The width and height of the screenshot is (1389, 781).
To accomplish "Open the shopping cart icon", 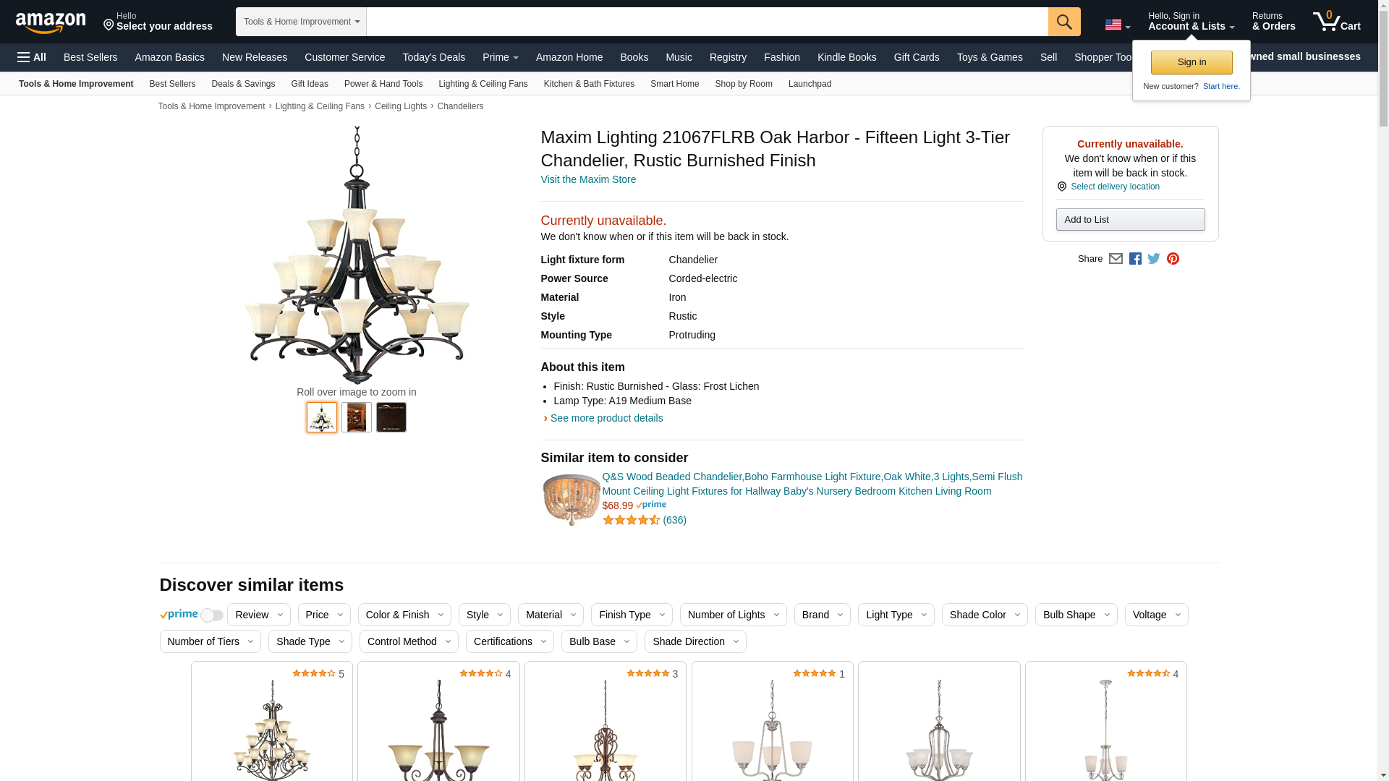I will tap(1336, 22).
